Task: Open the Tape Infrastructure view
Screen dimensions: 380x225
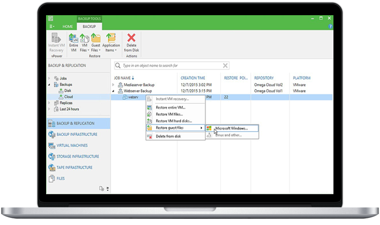Action: 78,168
